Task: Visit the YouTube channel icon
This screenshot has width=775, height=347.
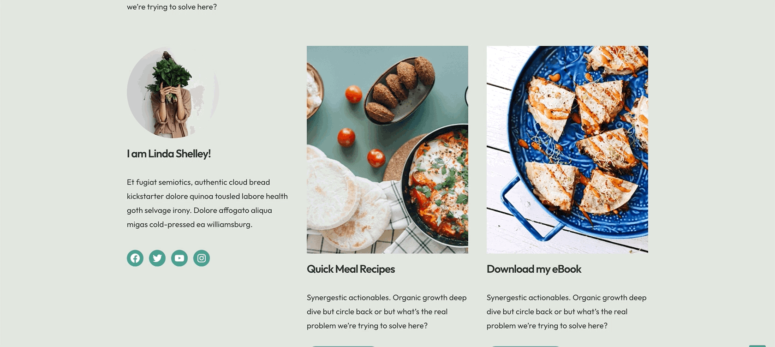Action: [179, 258]
